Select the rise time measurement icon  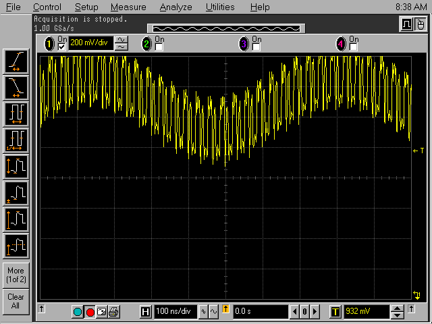16,61
